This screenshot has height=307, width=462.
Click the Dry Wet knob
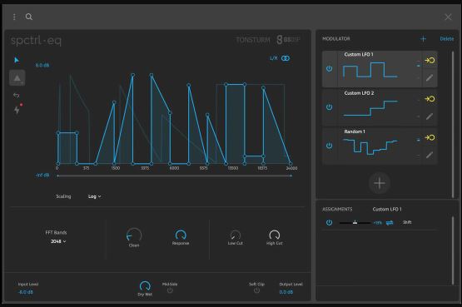[145, 286]
